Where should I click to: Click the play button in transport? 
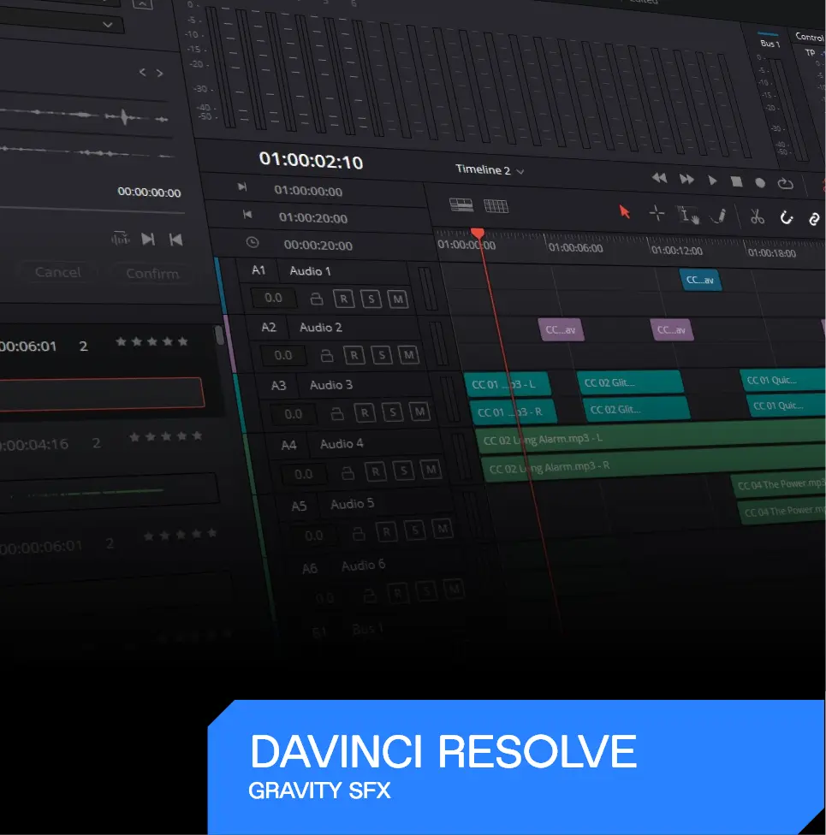(x=712, y=181)
